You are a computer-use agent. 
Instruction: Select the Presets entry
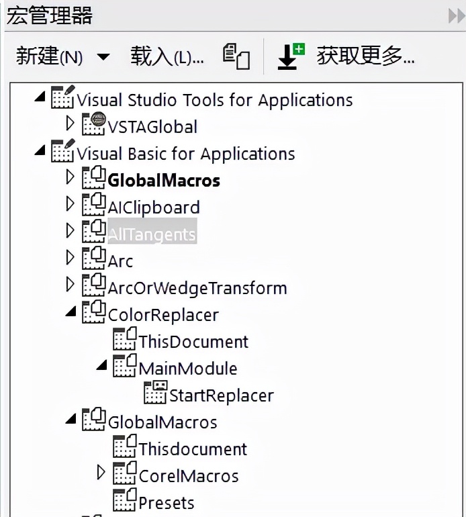[x=167, y=504]
